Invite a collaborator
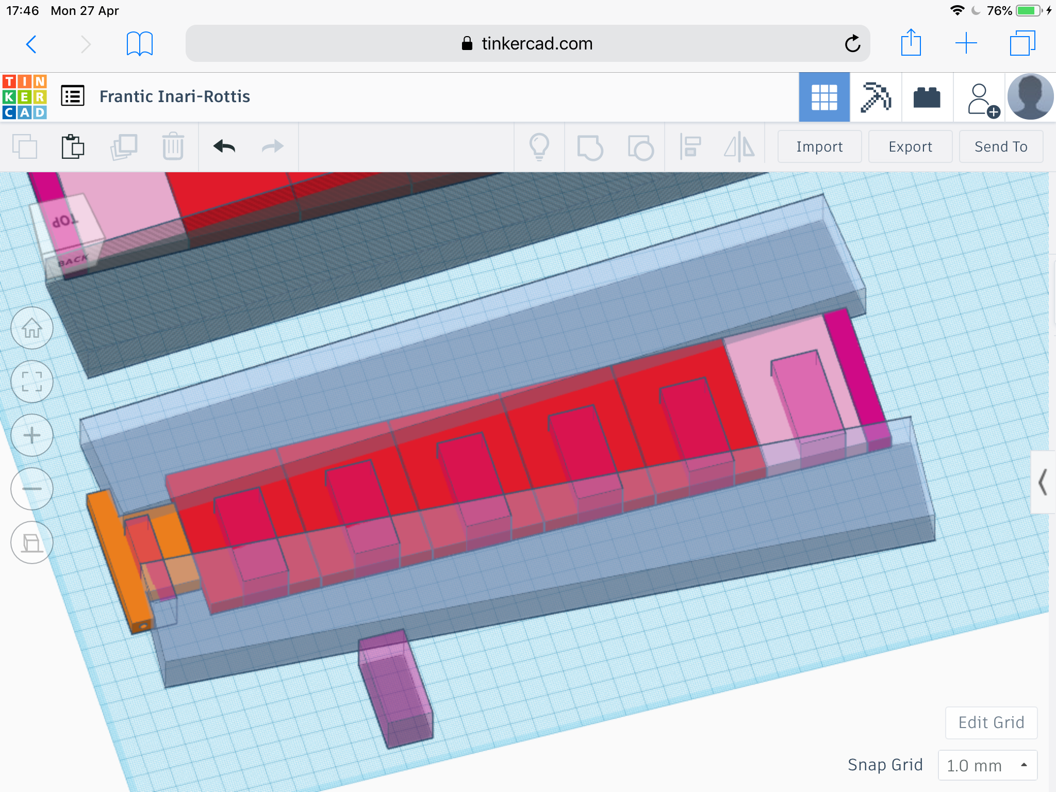The width and height of the screenshot is (1056, 792). click(983, 100)
